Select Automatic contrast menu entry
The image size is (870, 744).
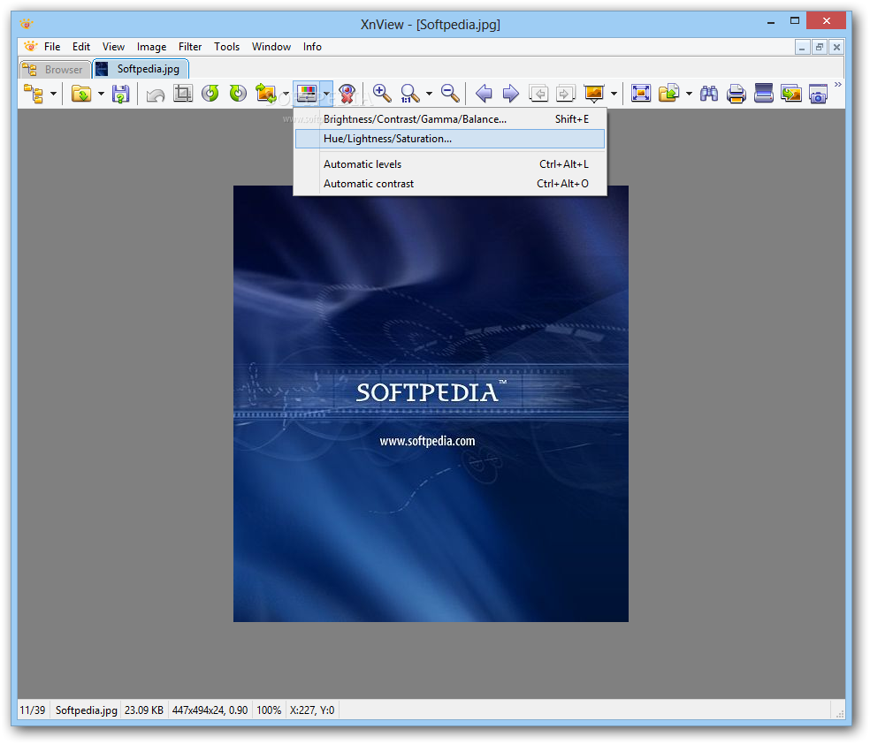(x=449, y=184)
